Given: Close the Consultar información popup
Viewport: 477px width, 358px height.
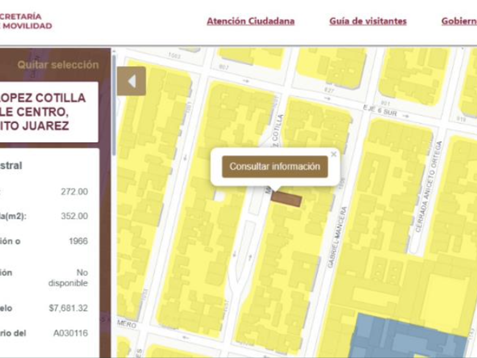Looking at the screenshot, I should (333, 155).
